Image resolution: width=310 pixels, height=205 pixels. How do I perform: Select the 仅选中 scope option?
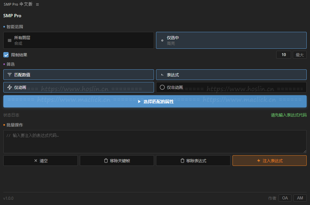tap(231, 40)
